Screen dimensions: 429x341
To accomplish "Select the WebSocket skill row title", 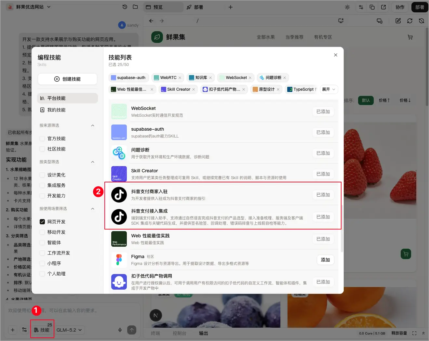I will point(143,108).
